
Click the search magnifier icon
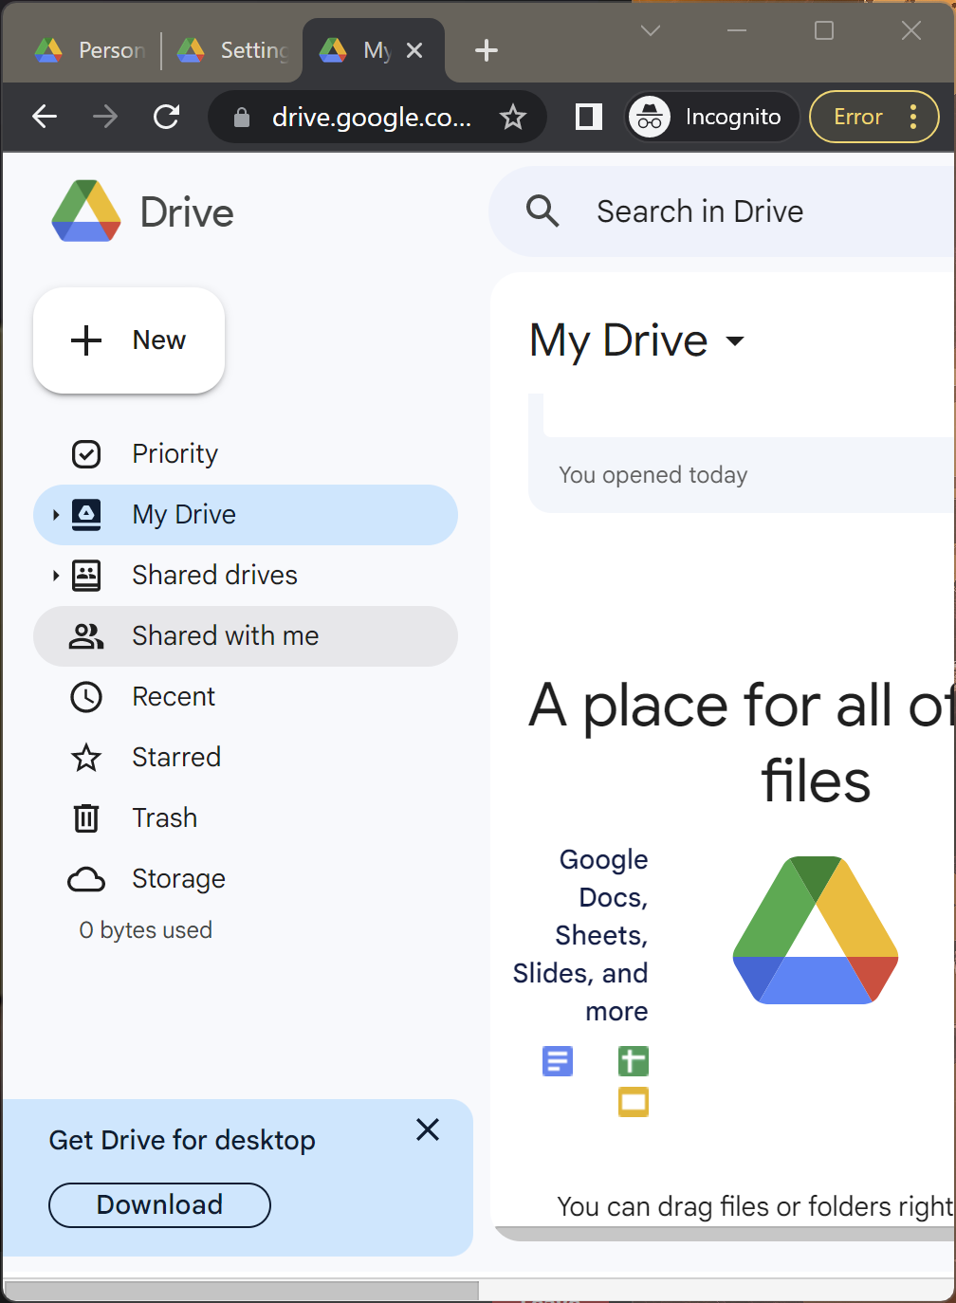(542, 211)
